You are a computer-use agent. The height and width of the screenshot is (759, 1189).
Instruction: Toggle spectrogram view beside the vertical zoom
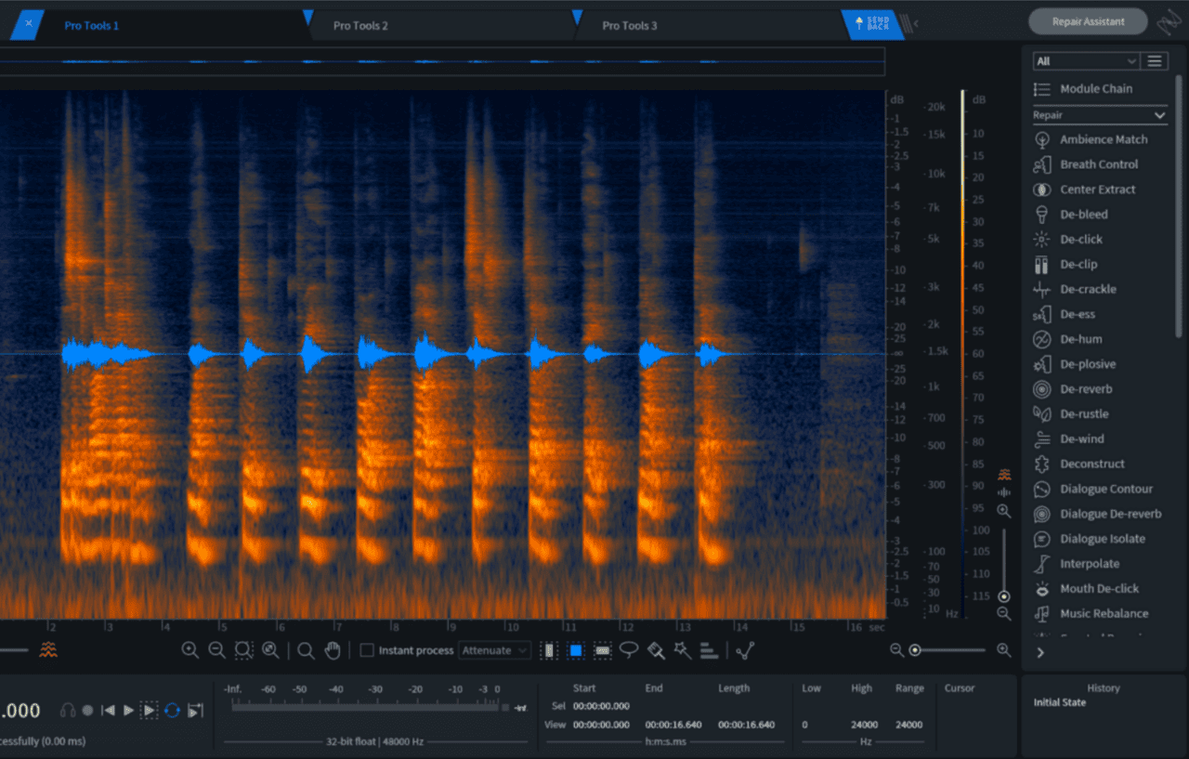pos(1004,475)
